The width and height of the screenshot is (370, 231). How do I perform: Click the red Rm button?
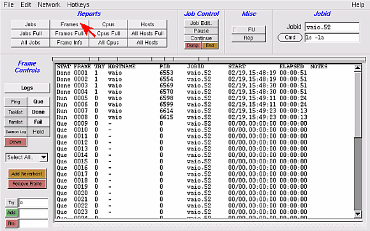(x=11, y=223)
